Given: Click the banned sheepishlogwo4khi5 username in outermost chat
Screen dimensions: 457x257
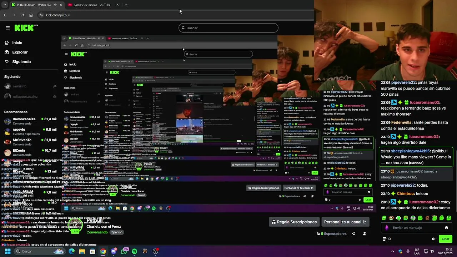Looking at the screenshot, I should pos(411,151).
